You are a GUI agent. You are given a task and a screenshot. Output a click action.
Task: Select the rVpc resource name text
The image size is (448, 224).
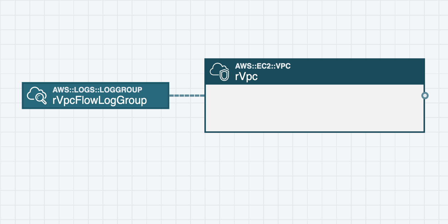(246, 76)
